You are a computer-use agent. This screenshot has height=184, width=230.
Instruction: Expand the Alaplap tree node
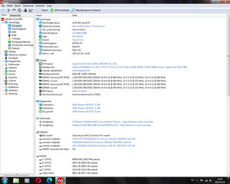(x=3, y=52)
